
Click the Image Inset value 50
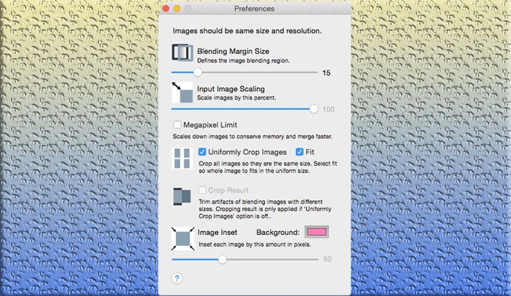coord(327,259)
